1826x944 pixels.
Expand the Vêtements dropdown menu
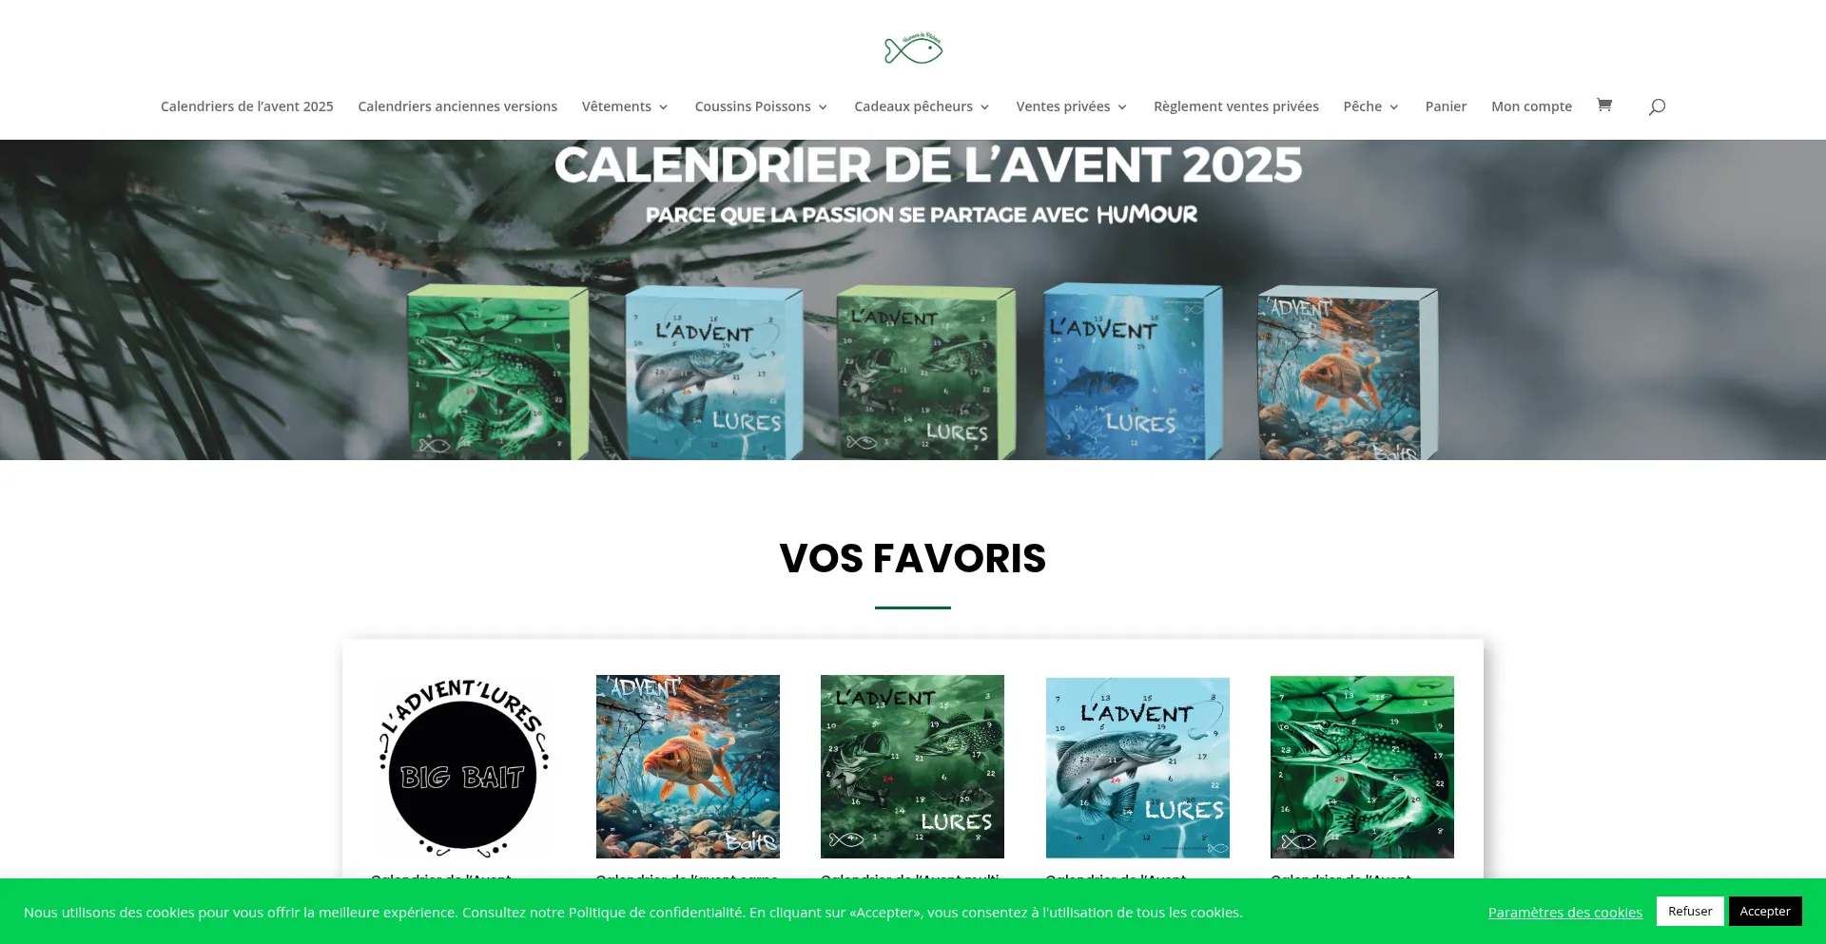click(x=625, y=106)
